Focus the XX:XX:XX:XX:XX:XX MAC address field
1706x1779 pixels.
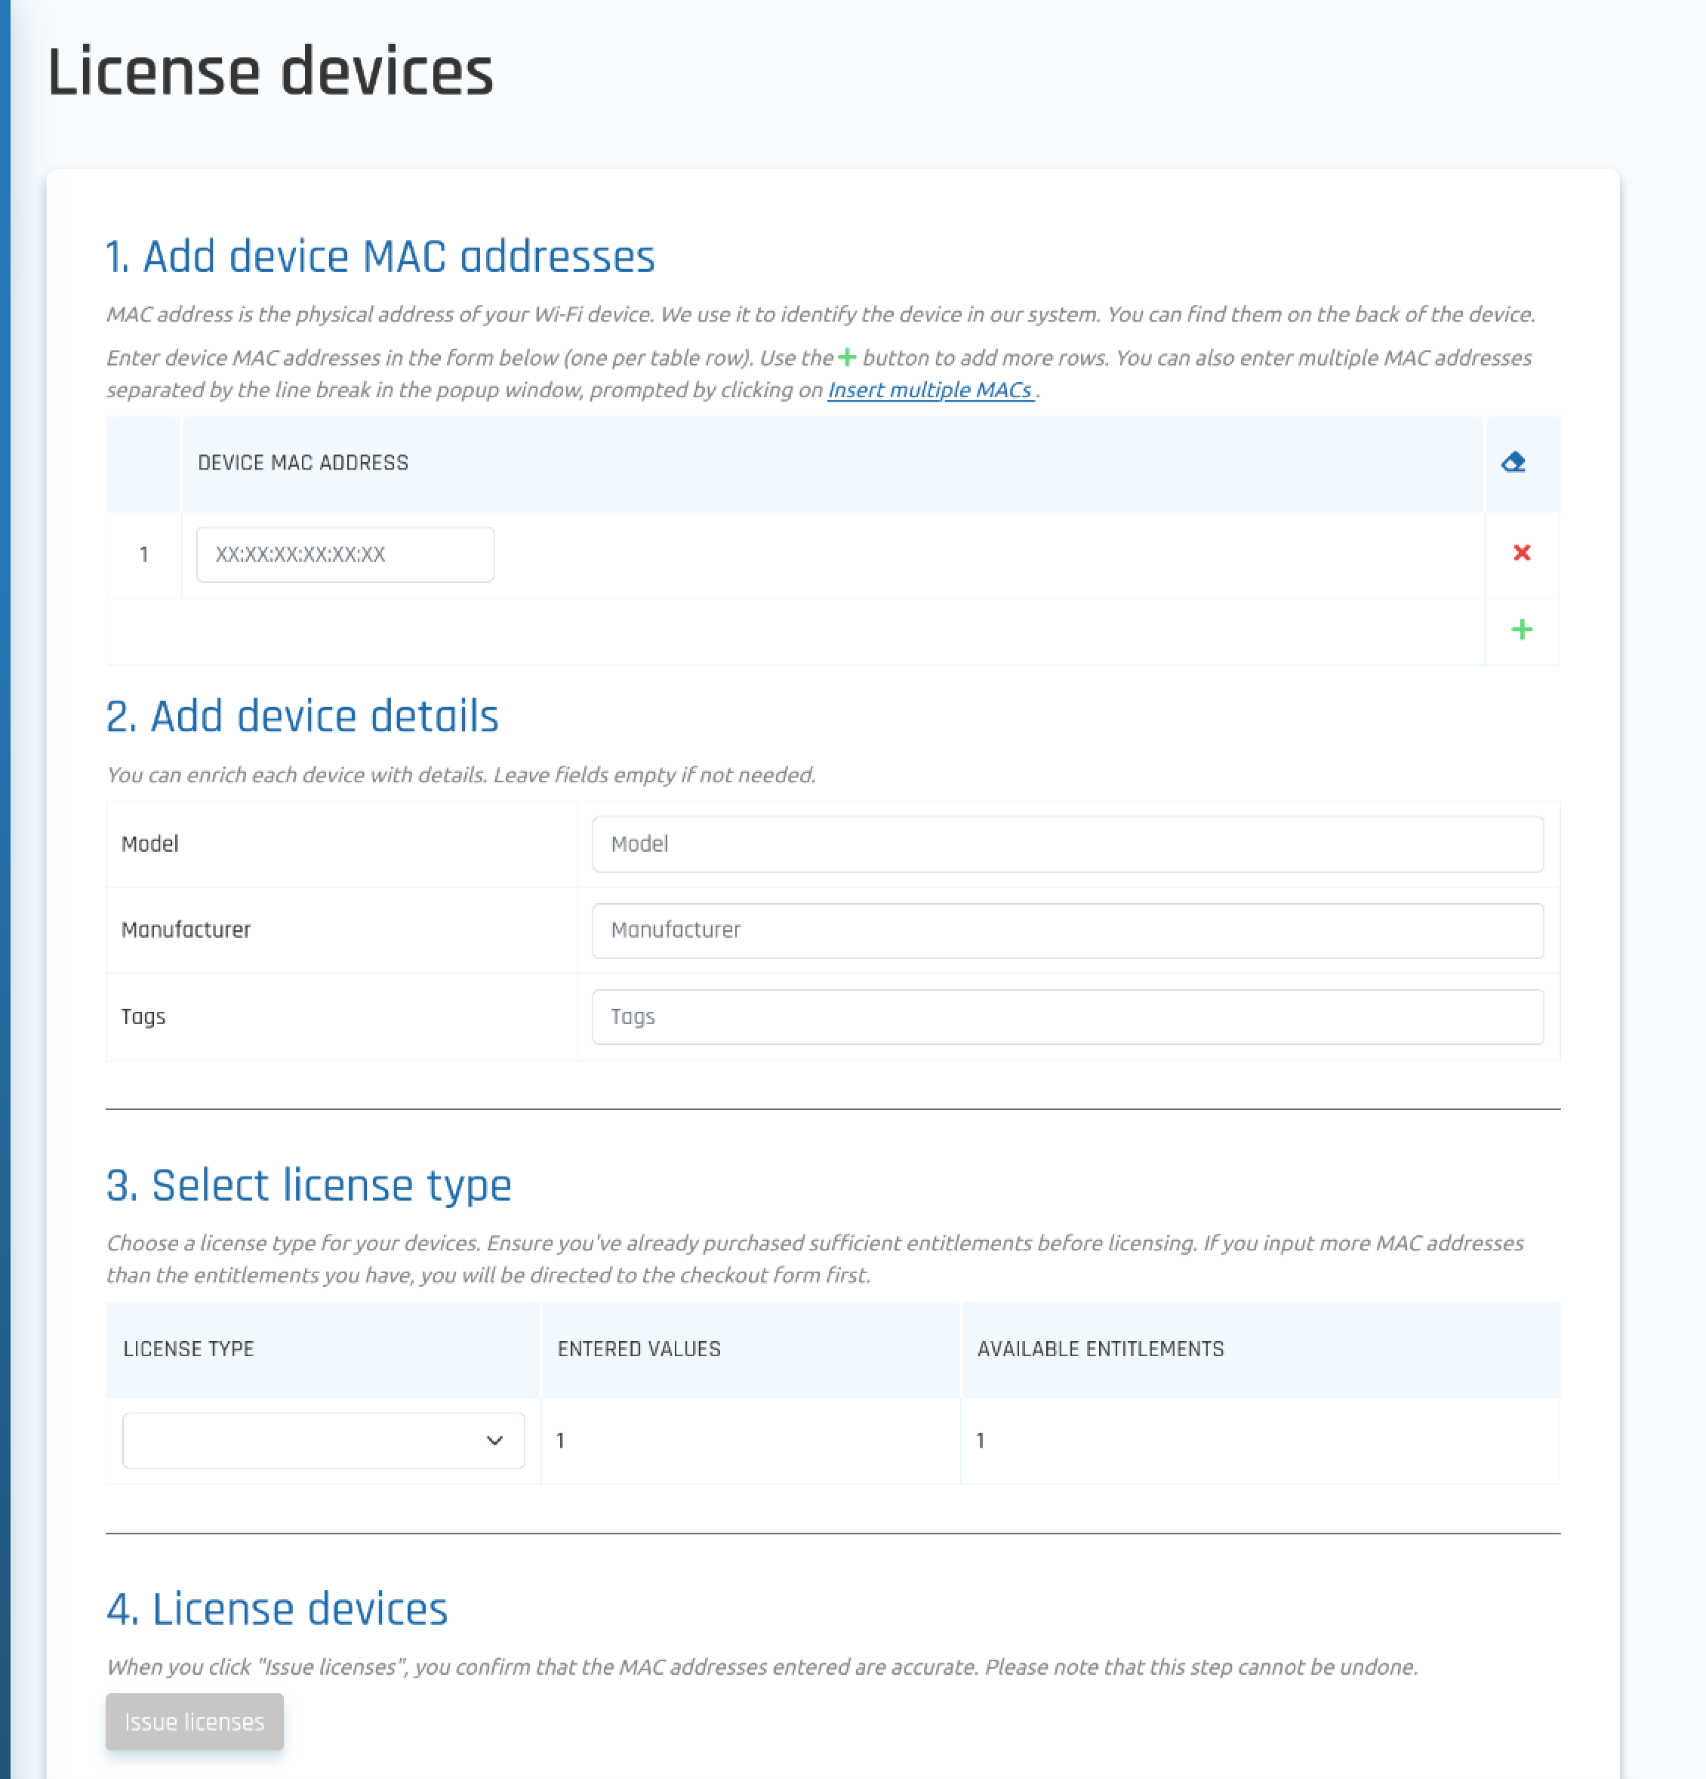pos(345,554)
